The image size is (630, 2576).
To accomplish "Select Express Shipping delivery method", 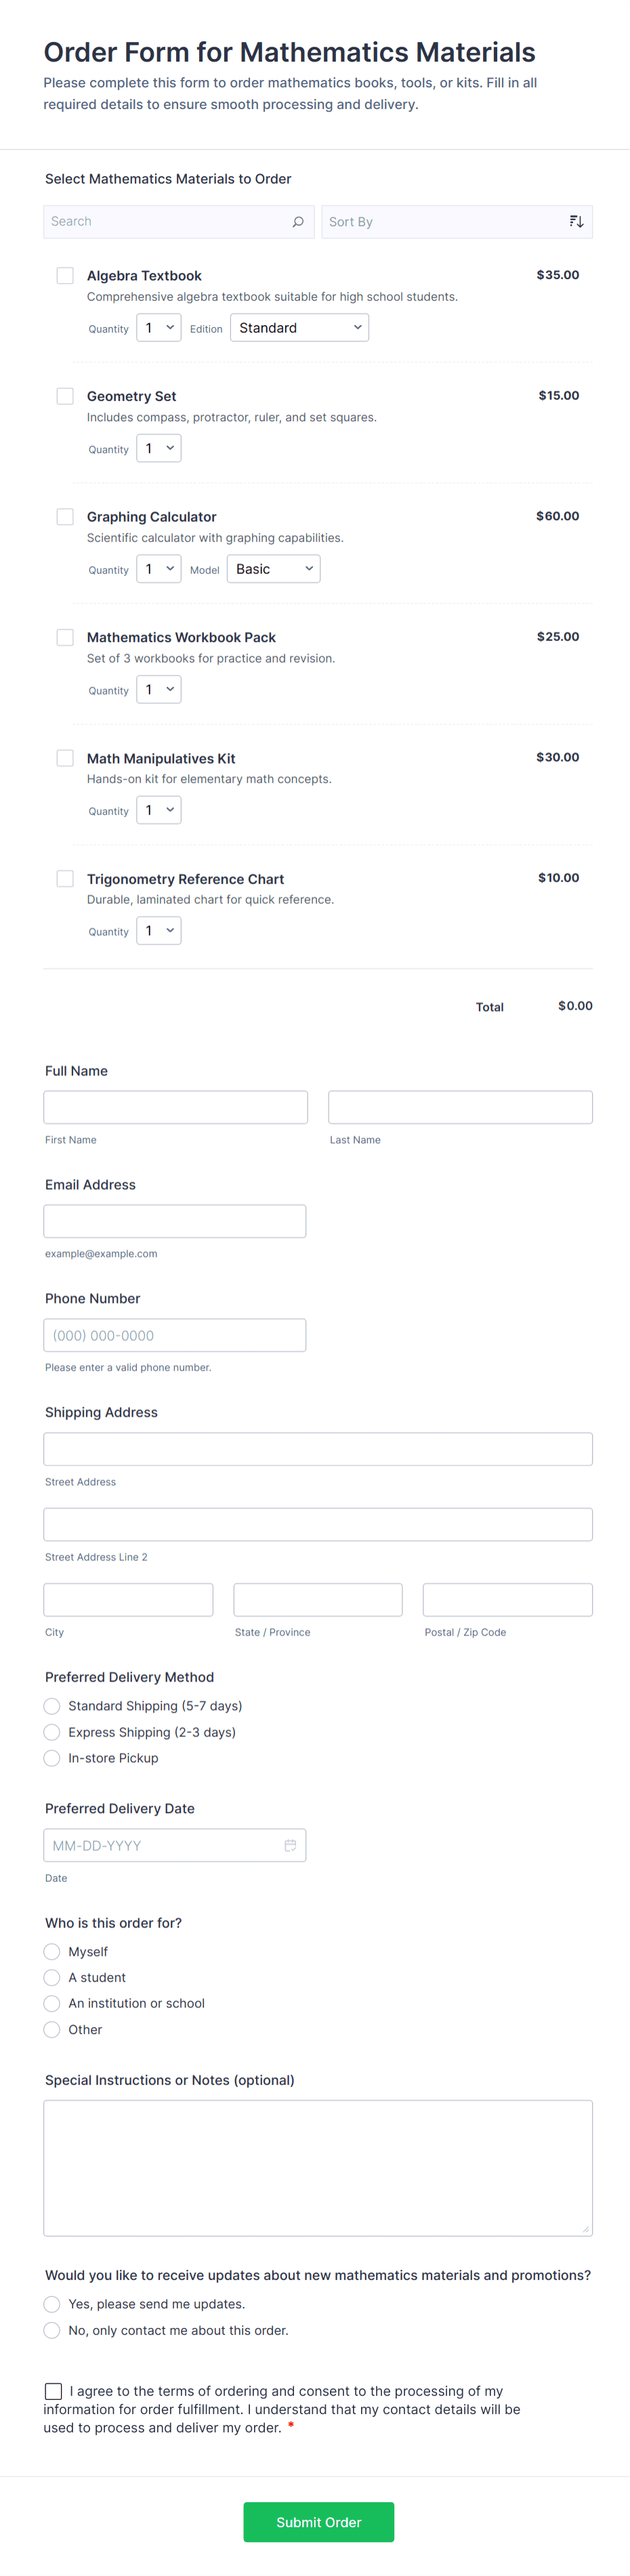I will click(x=51, y=1732).
